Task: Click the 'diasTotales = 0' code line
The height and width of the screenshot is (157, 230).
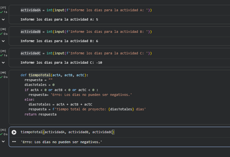Action: click(39, 85)
